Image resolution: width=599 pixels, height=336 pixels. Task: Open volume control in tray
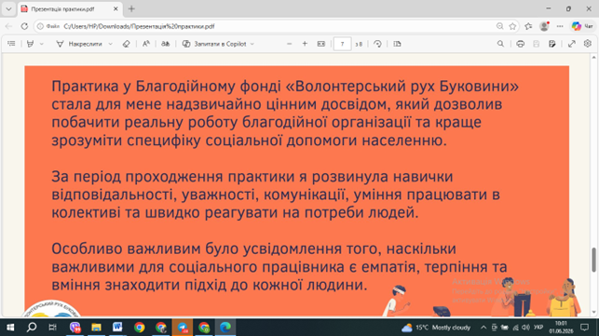tap(526, 328)
